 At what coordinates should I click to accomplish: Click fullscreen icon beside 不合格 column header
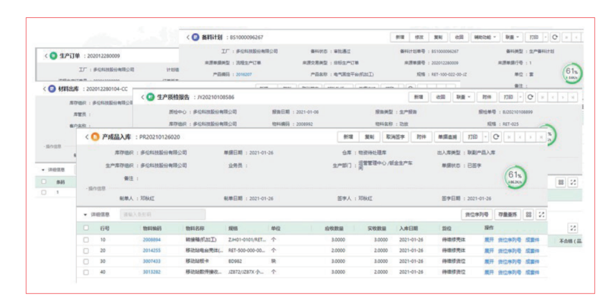pyautogui.click(x=573, y=228)
